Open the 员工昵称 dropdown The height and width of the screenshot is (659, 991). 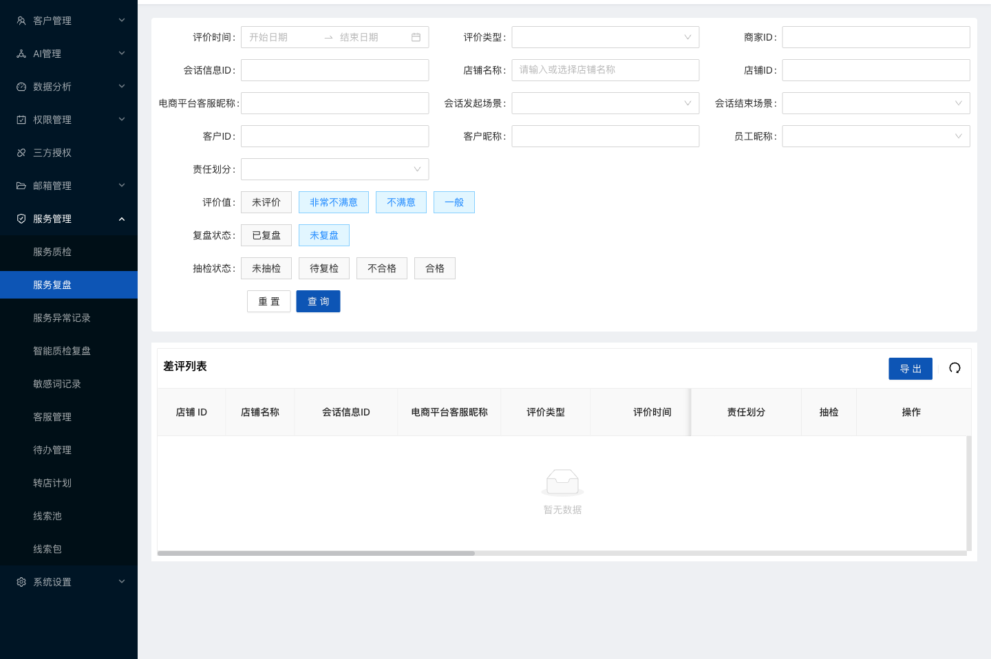click(x=876, y=136)
